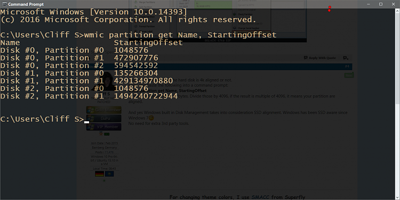Click the Disk #1, Partition #1 name

coord(52,81)
